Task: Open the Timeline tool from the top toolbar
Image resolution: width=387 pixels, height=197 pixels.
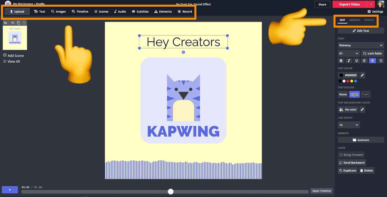Action: (x=80, y=11)
